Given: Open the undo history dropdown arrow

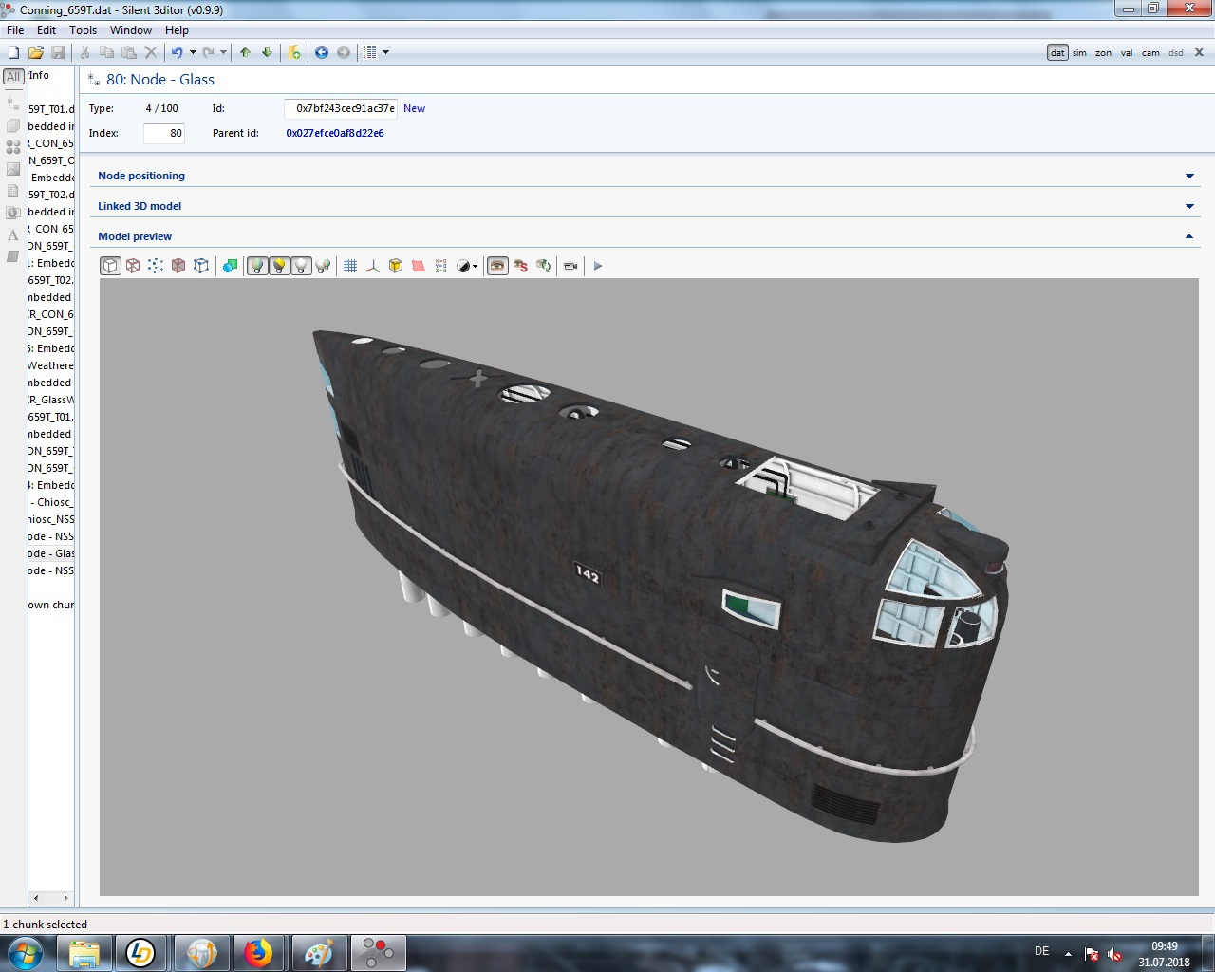Looking at the screenshot, I should point(193,52).
